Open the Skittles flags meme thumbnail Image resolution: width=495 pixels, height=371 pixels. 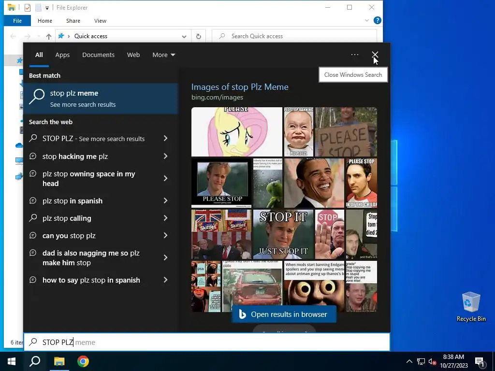pos(221,234)
